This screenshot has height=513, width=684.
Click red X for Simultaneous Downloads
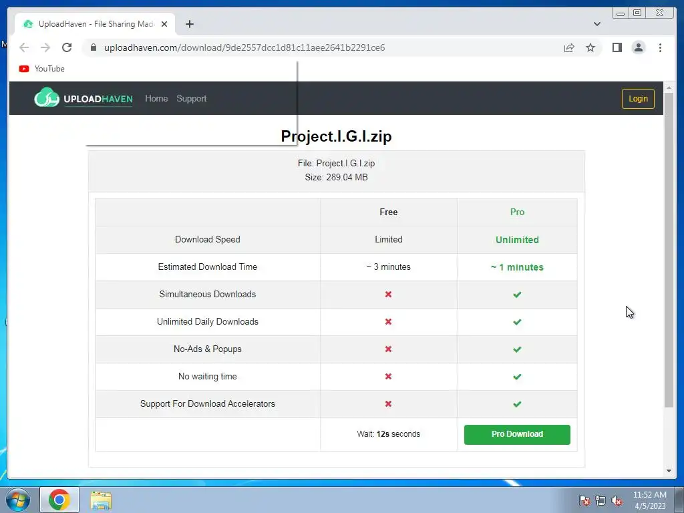coord(388,295)
